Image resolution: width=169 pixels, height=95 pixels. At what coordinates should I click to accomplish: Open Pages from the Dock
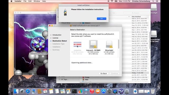[x=69, y=91]
